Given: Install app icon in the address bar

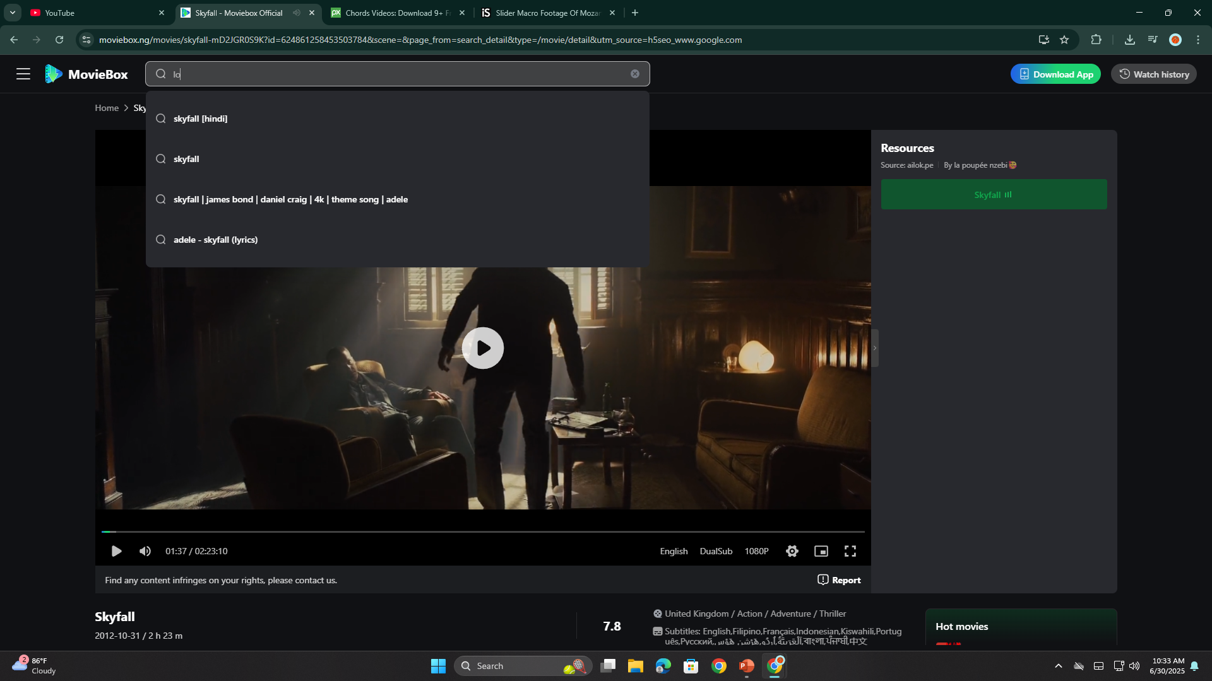Looking at the screenshot, I should pos(1044,40).
